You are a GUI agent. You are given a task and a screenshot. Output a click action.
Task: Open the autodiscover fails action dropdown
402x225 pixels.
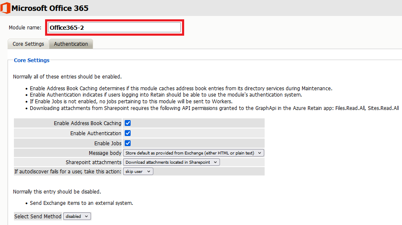(x=138, y=171)
